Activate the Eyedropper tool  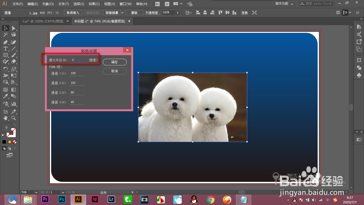click(5, 96)
